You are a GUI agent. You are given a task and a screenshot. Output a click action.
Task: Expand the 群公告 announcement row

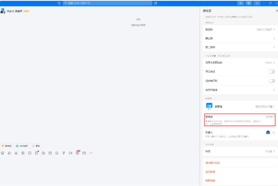240,38
